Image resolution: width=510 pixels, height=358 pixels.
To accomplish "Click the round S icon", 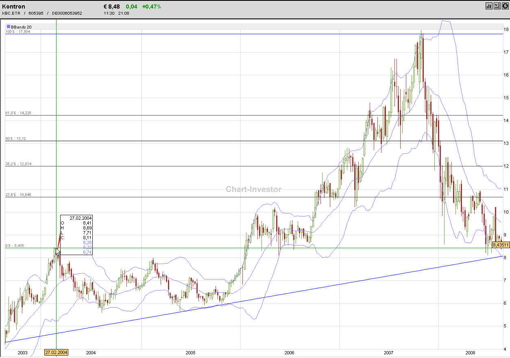I will coord(505,6).
